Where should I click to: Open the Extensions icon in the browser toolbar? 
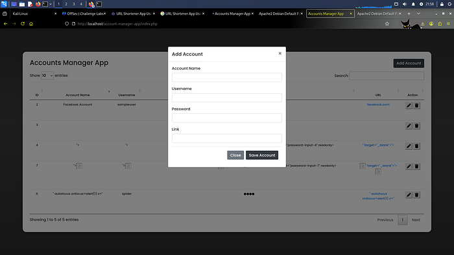pyautogui.click(x=440, y=24)
